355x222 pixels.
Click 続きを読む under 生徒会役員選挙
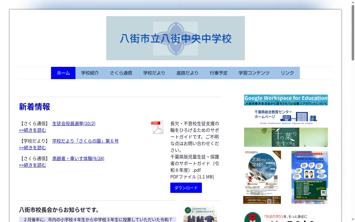click(32, 130)
